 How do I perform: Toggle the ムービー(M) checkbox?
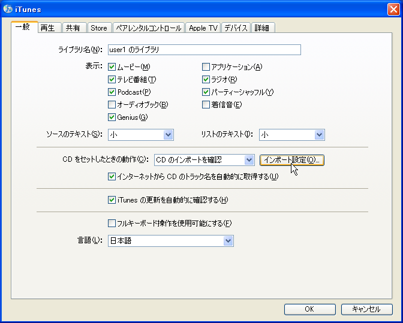click(x=112, y=67)
